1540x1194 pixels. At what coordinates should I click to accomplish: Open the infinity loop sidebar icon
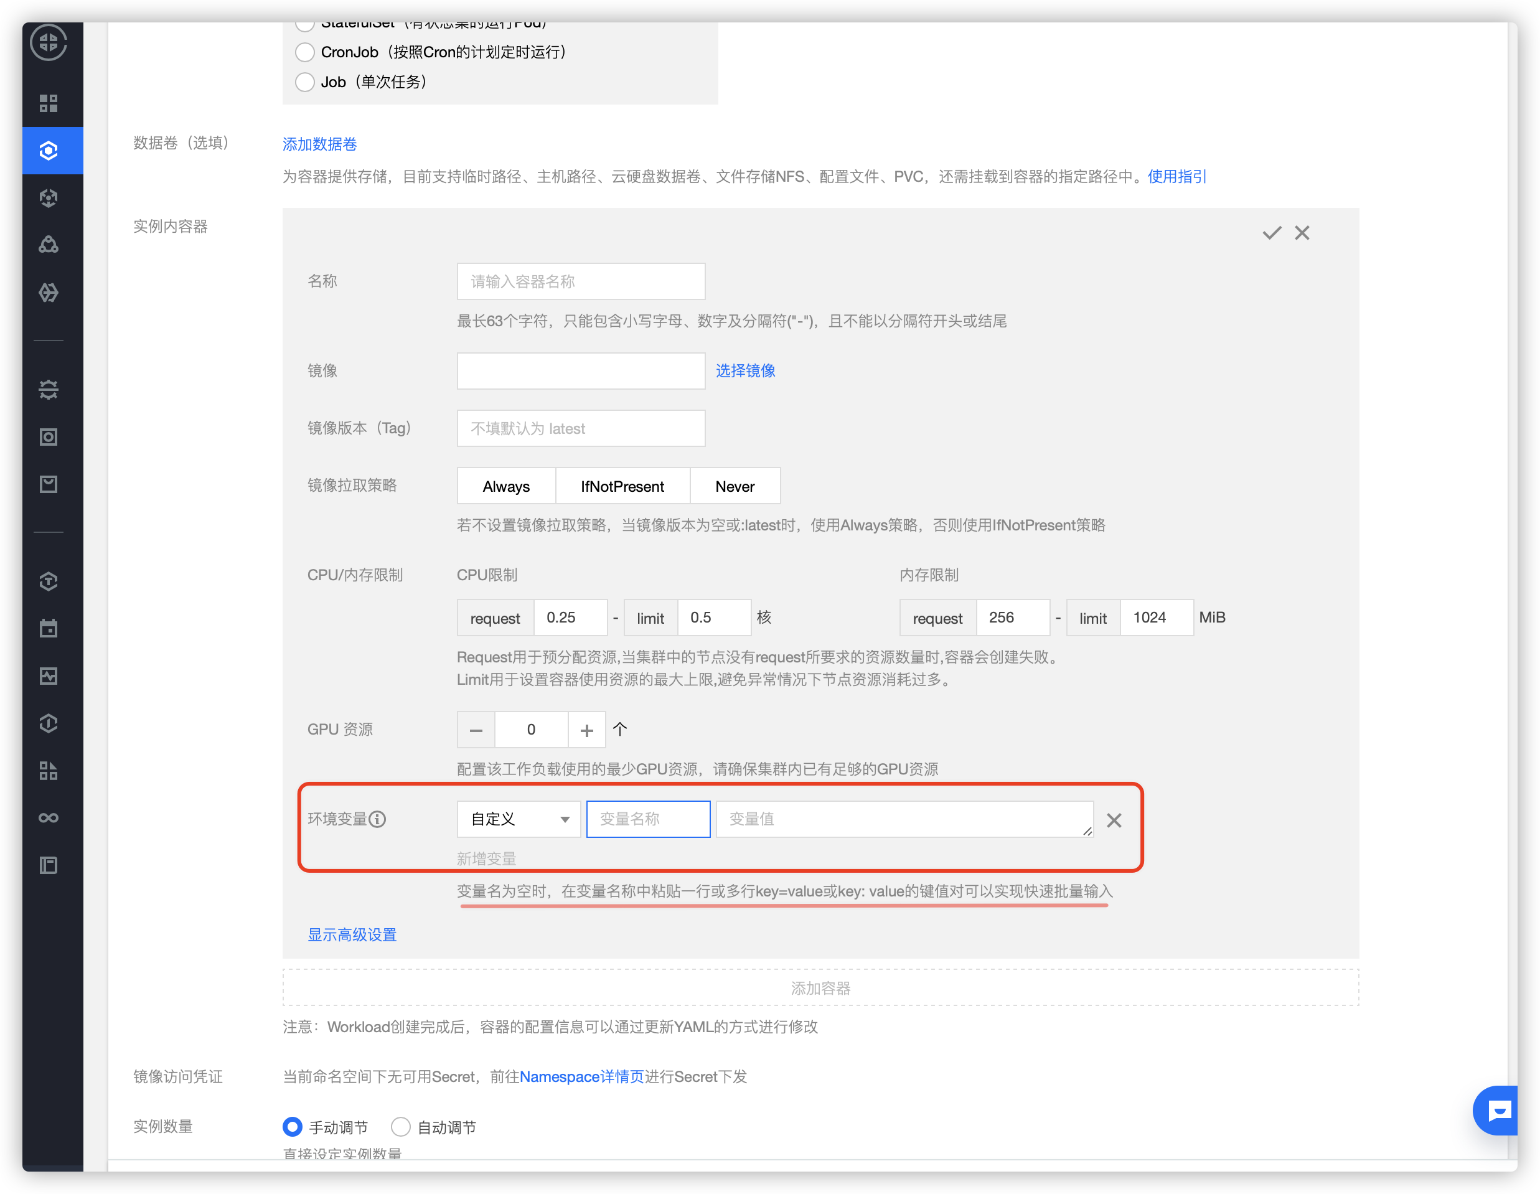coord(49,817)
